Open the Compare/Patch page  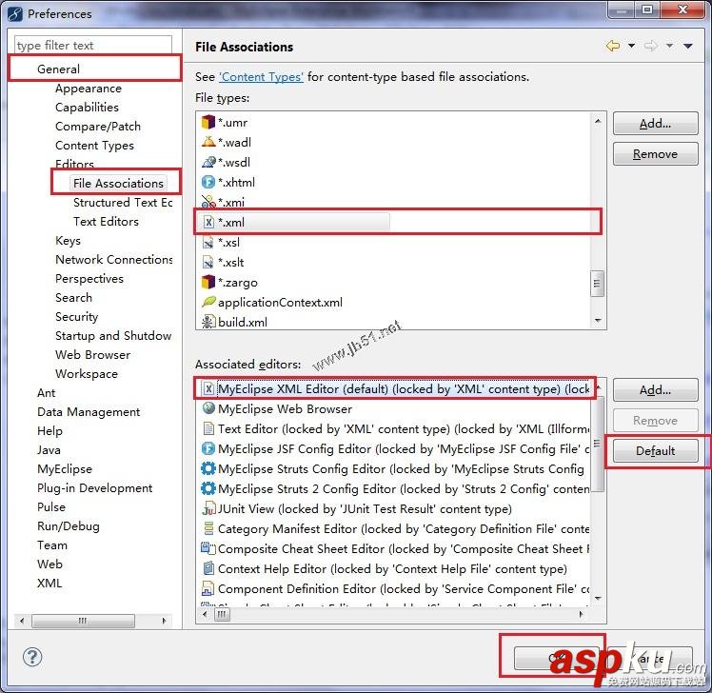point(98,127)
